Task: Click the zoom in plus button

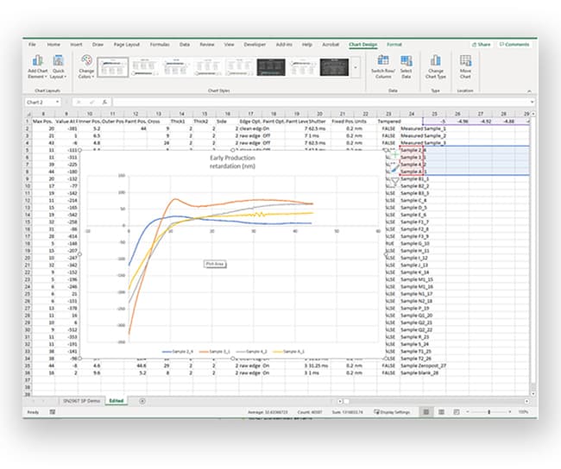Action: (510, 412)
